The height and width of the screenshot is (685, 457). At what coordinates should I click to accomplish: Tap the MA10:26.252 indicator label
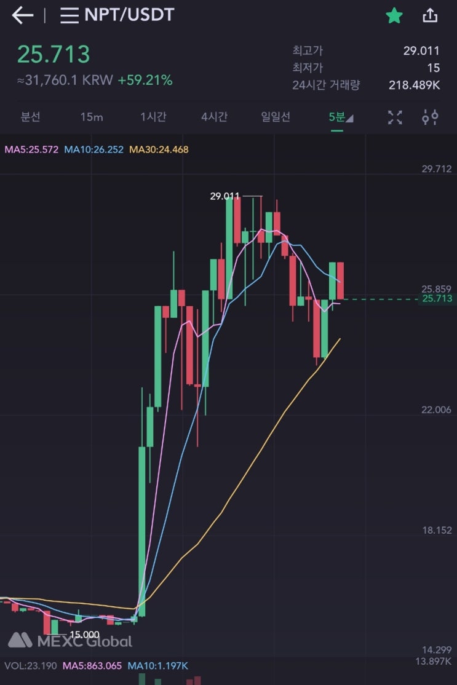[x=93, y=149]
